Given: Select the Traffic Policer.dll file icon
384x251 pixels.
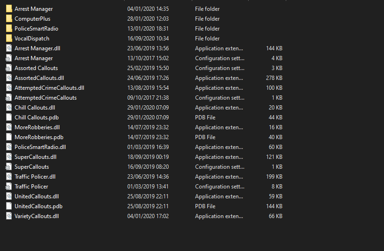Looking at the screenshot, I should 9,177.
